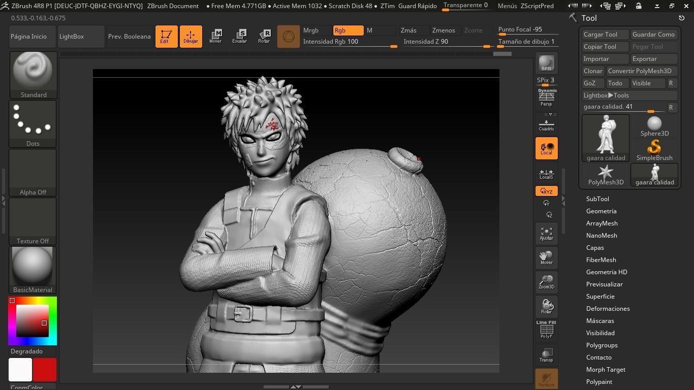Click the Intensidad Z slider

click(447, 42)
